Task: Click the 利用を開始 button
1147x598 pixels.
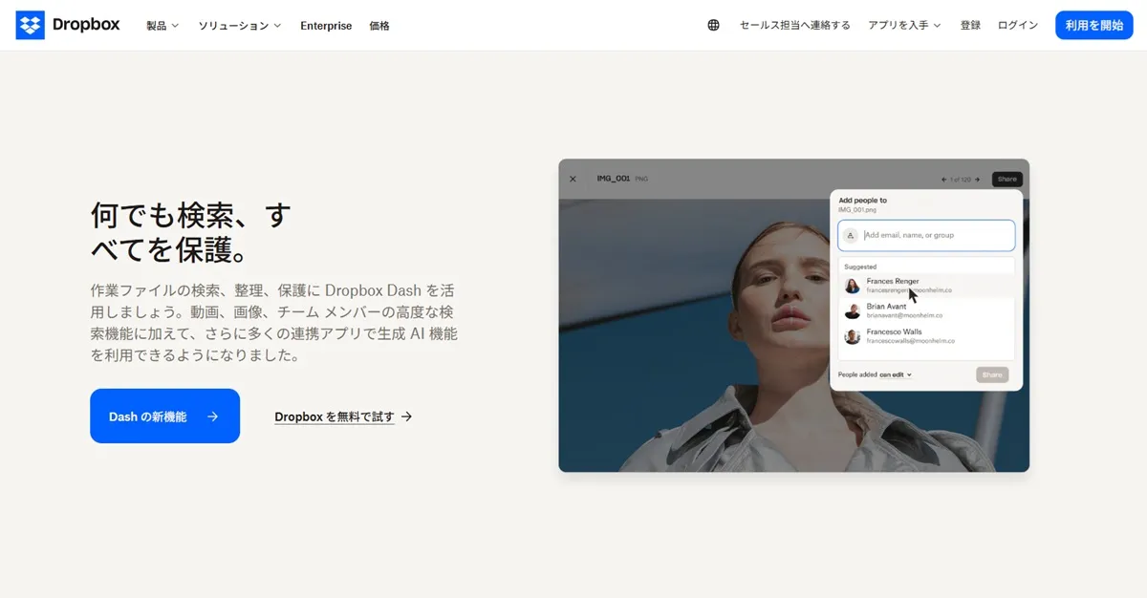Action: [1093, 25]
